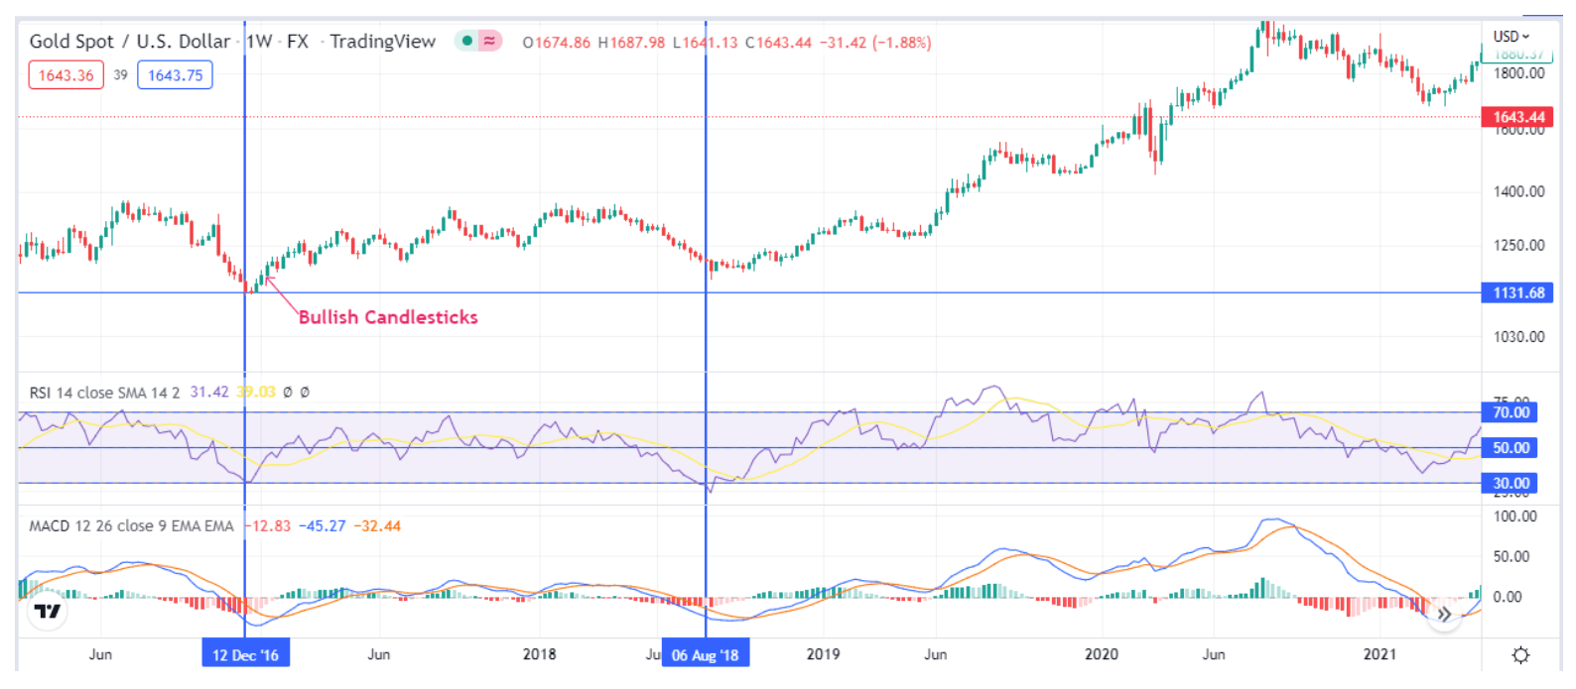Click the 2018 label on time axis

point(539,654)
